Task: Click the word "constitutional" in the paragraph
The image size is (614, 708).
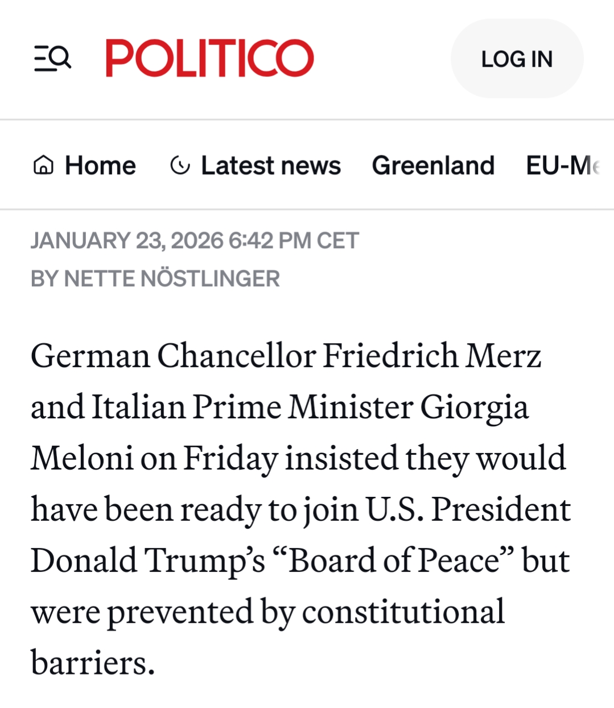Action: tap(403, 612)
